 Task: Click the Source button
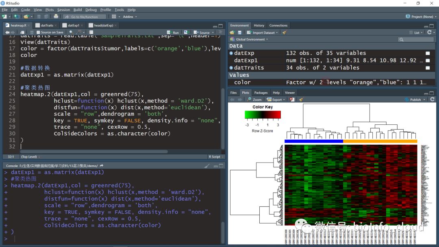click(x=202, y=32)
